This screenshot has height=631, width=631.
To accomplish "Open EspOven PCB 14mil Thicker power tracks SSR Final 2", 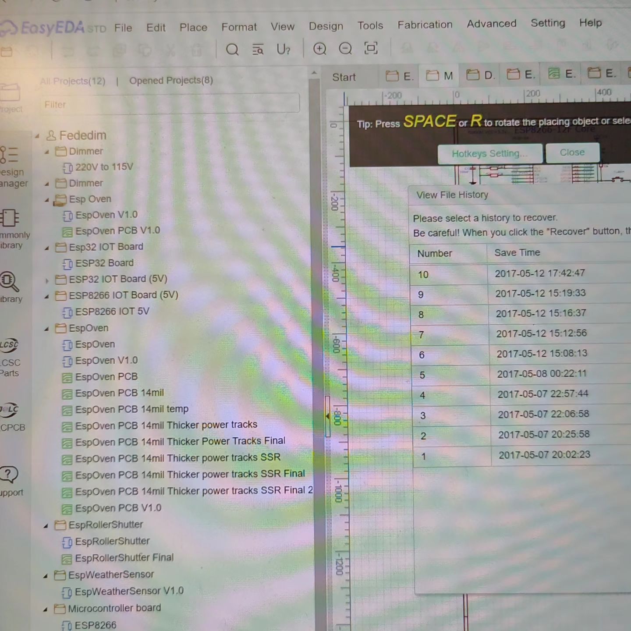I will pyautogui.click(x=187, y=491).
